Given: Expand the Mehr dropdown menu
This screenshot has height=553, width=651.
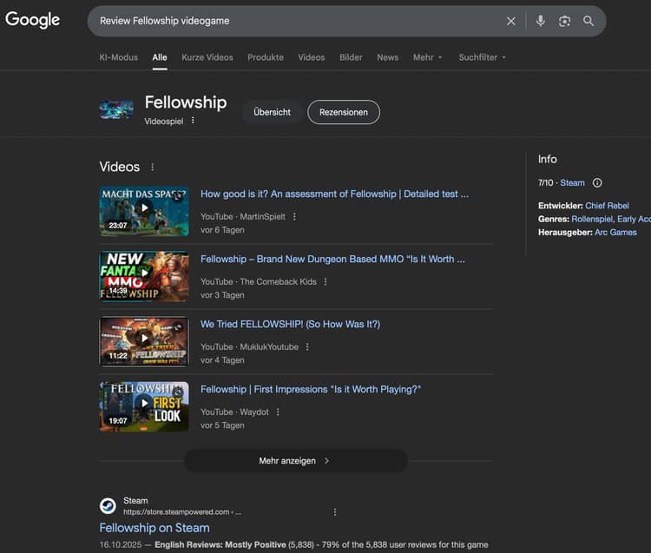Looking at the screenshot, I should 427,57.
